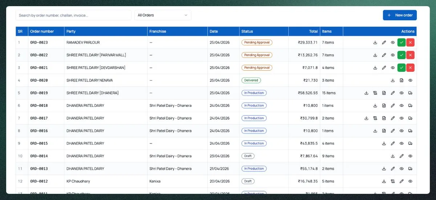Edit order ORD-0019 pencil icon
Image resolution: width=436 pixels, height=200 pixels.
coord(393,93)
